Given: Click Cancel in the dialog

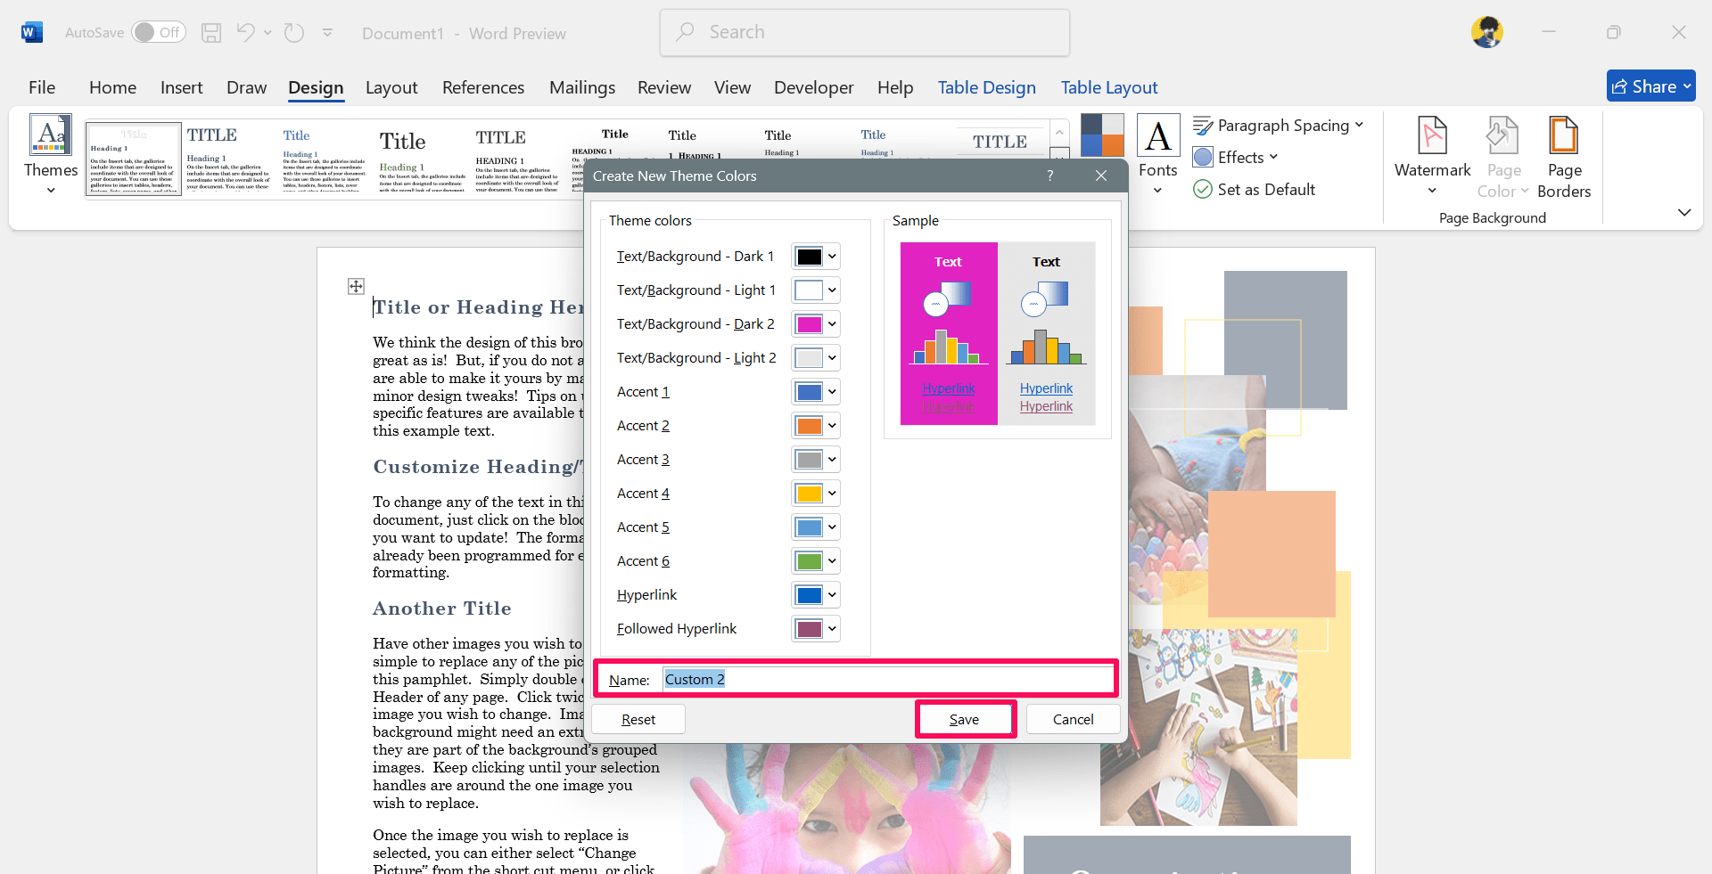Looking at the screenshot, I should pos(1073,719).
